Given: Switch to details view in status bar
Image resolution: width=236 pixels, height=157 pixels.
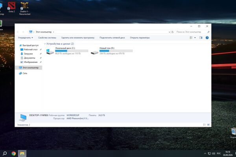Looking at the screenshot, I should click(205, 125).
